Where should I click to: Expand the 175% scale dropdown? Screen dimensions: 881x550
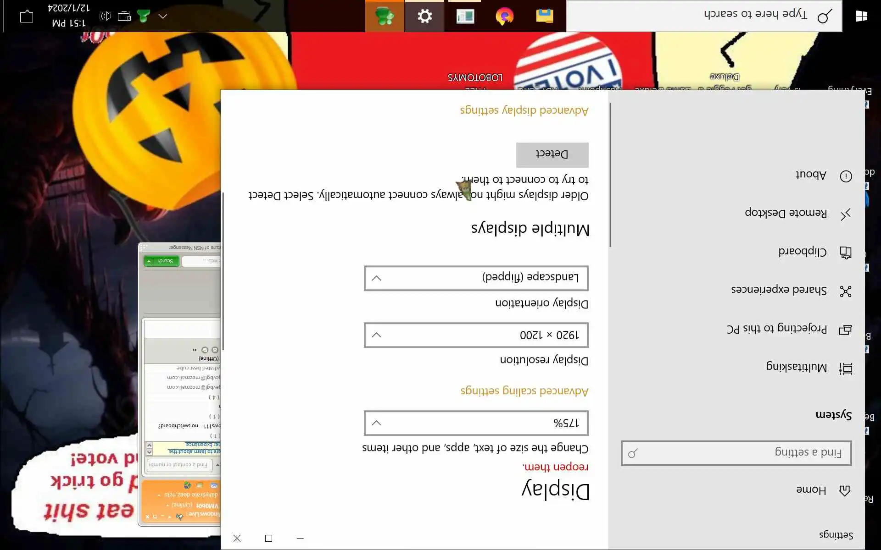[476, 423]
